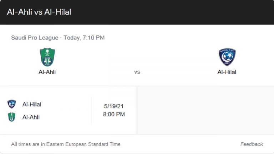The image size is (274, 154).
Task: Open the Al-Ahli team name under crest
Action: pyautogui.click(x=47, y=72)
